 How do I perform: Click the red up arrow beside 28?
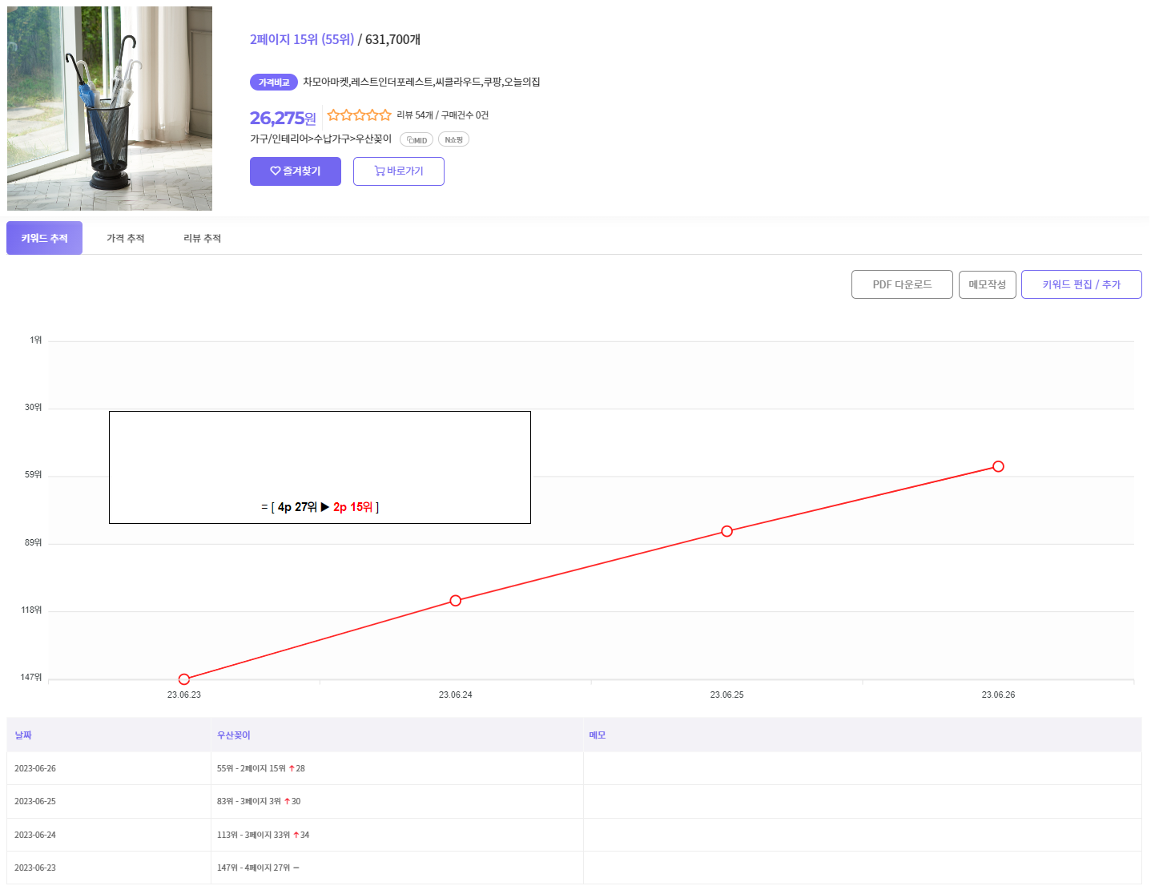pyautogui.click(x=292, y=769)
